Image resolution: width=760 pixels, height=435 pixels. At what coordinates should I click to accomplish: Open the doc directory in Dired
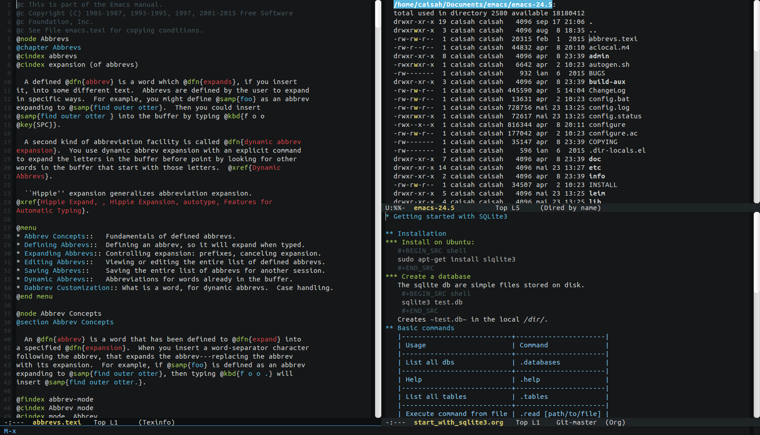(x=595, y=159)
